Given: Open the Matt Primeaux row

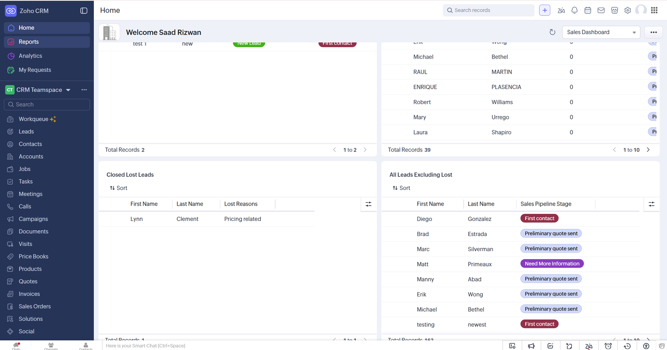Looking at the screenshot, I should (510, 264).
